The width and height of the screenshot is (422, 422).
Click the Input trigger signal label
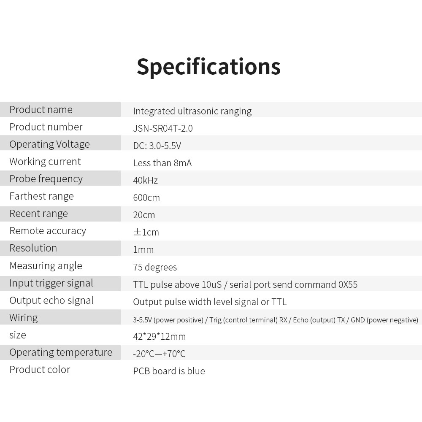(51, 283)
